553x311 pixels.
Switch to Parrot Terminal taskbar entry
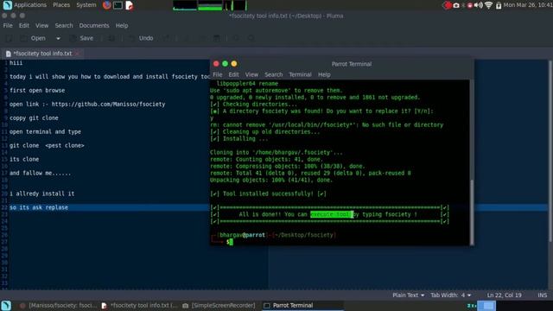tap(302, 305)
